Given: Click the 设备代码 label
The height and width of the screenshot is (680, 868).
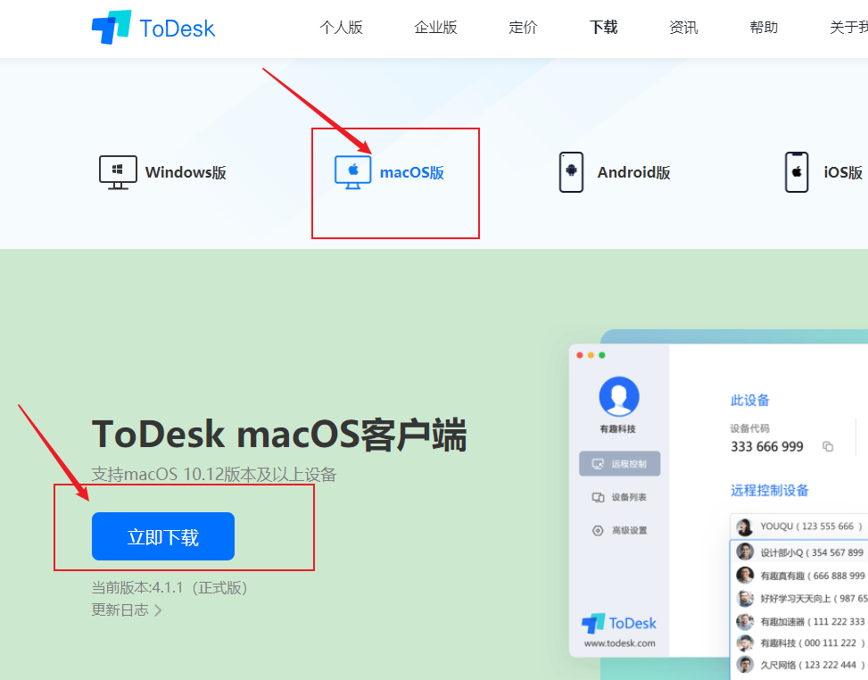Looking at the screenshot, I should (x=749, y=428).
